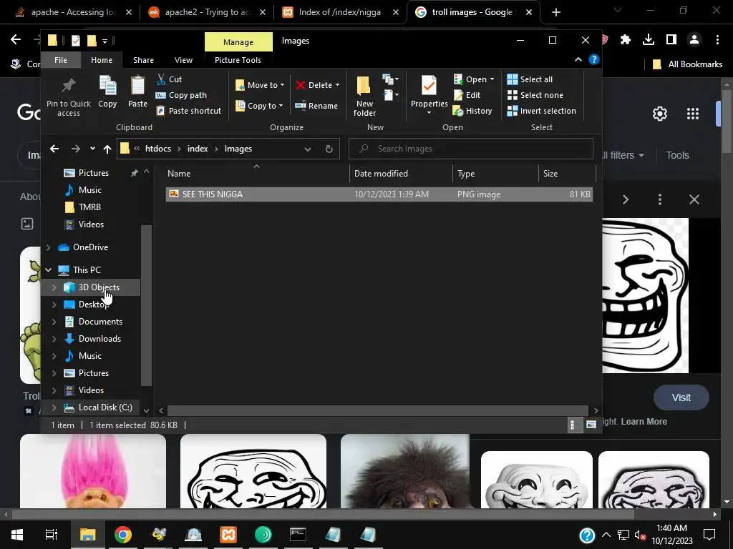Viewport: 733px width, 549px height.
Task: Collapse the This PC tree node
Action: pyautogui.click(x=48, y=269)
